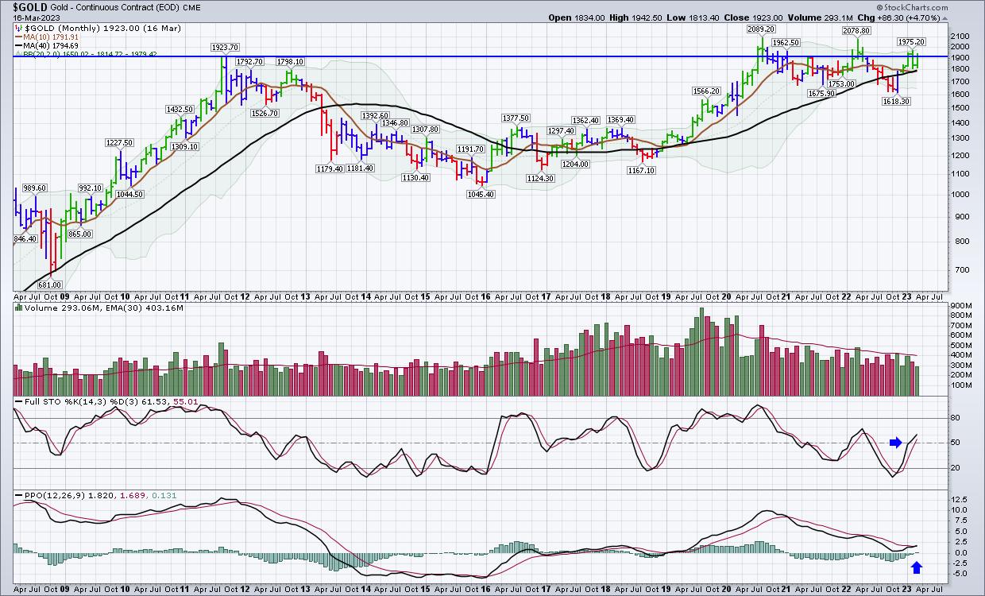Viewport: 985px width, 596px height.
Task: Click the 1377.50 price label
Action: [x=516, y=118]
